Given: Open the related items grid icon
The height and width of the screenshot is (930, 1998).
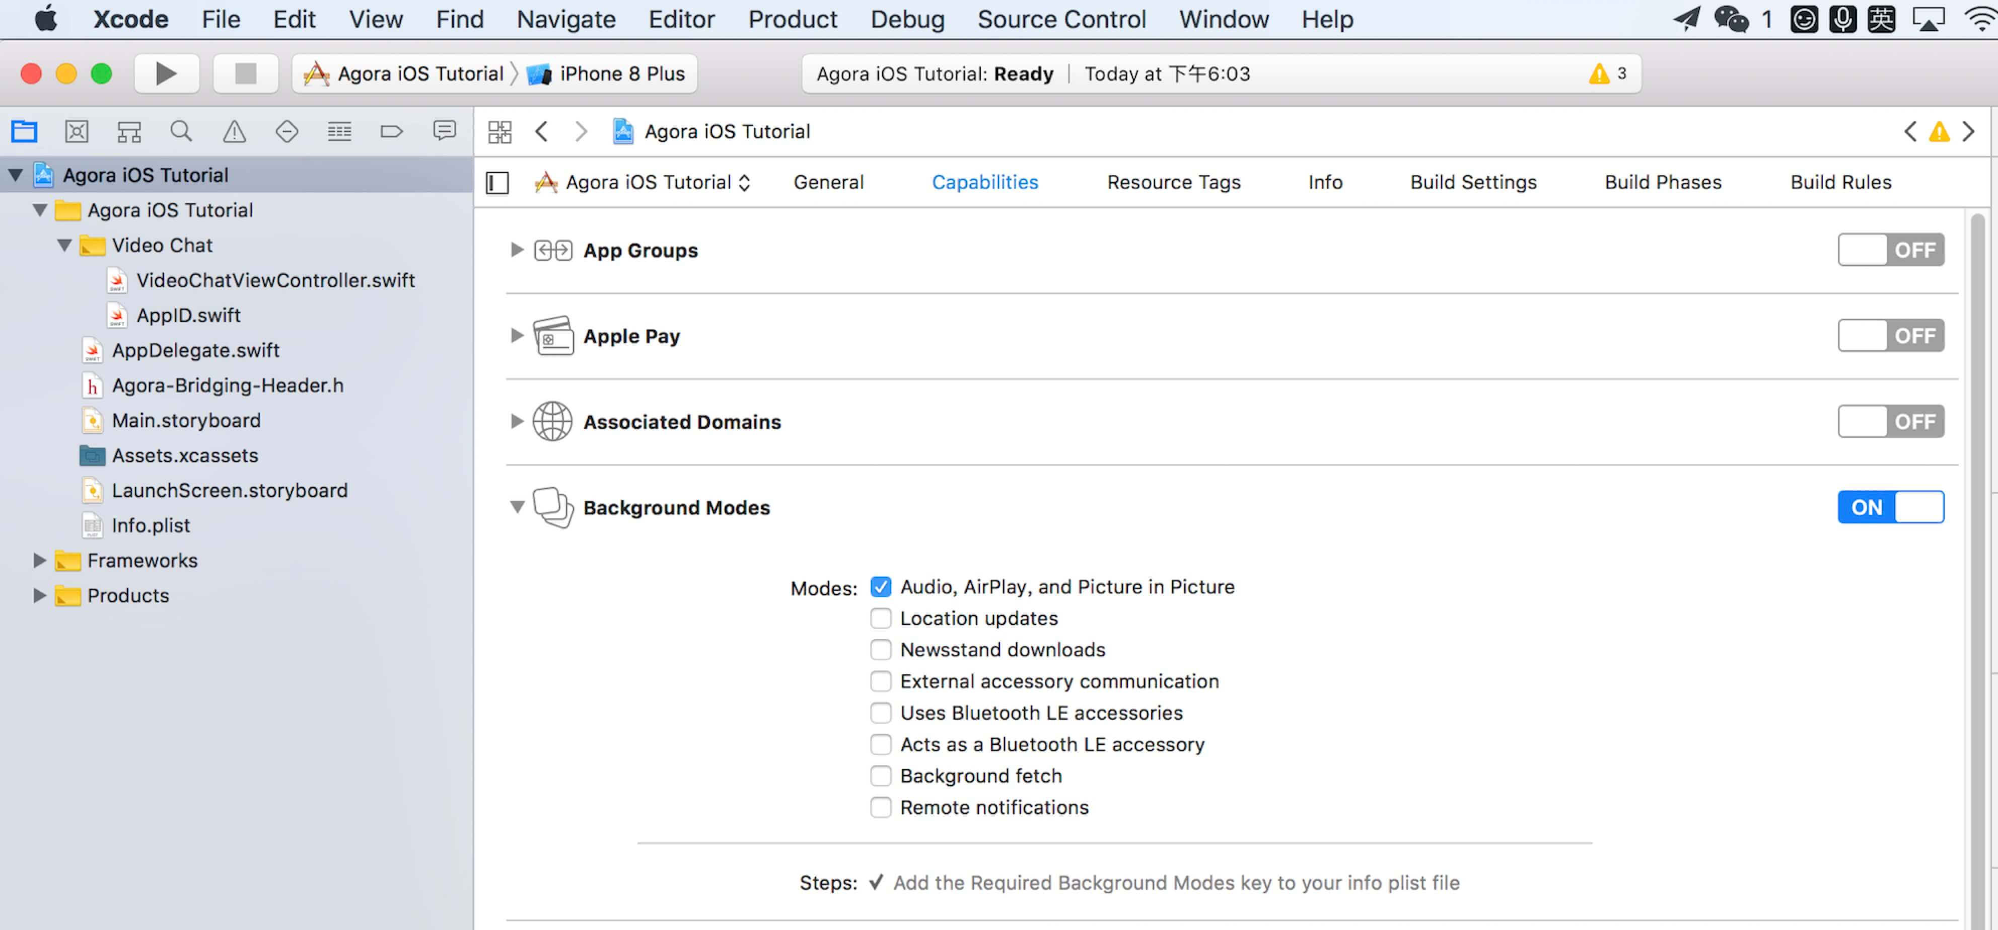Looking at the screenshot, I should tap(499, 132).
